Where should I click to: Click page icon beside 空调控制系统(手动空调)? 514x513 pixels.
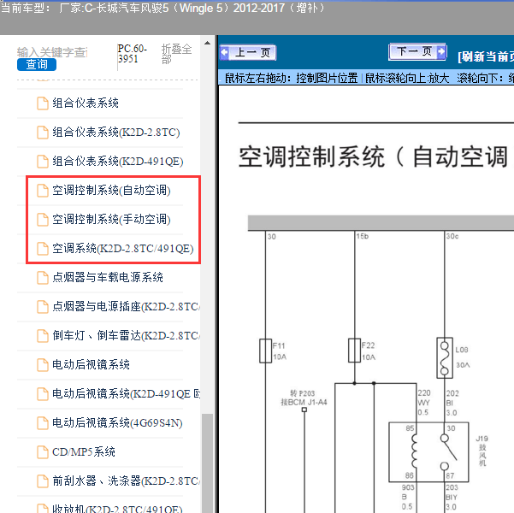42,219
